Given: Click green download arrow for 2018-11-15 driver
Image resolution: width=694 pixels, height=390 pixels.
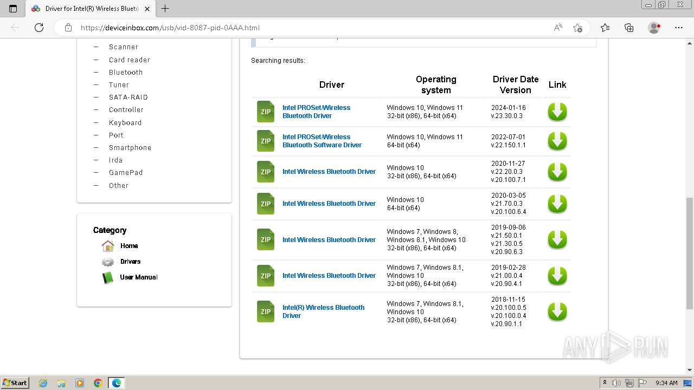Looking at the screenshot, I should point(557,311).
